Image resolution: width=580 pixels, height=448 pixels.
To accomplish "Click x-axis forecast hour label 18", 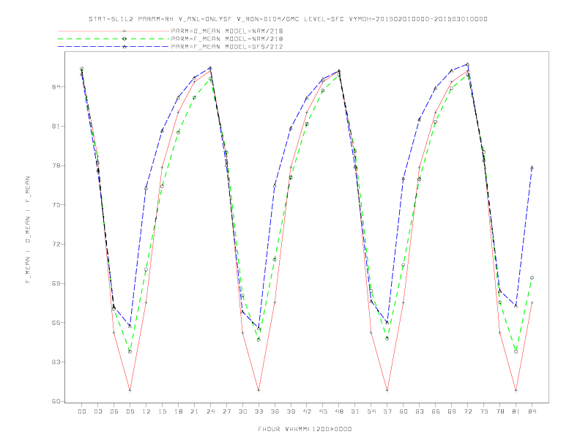I will tap(178, 411).
